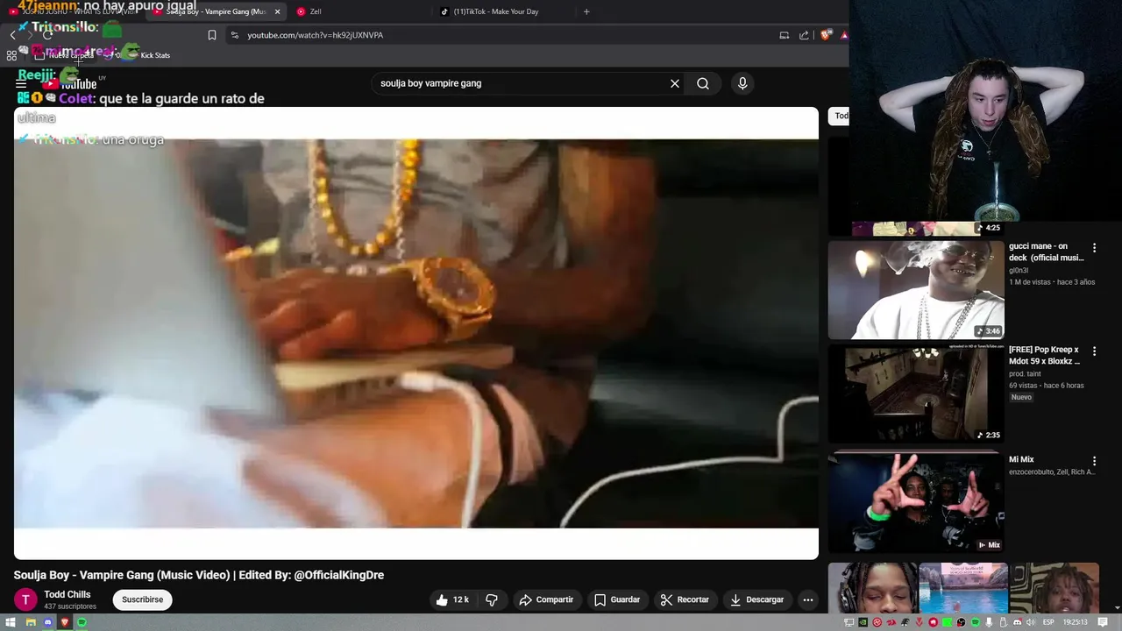Go to YouTube home via logo
The height and width of the screenshot is (631, 1122).
[x=72, y=84]
